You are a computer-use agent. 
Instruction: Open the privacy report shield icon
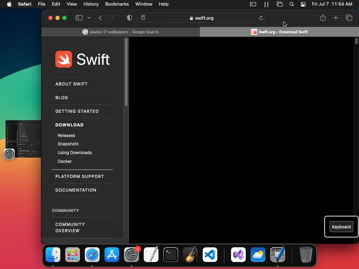pos(130,18)
